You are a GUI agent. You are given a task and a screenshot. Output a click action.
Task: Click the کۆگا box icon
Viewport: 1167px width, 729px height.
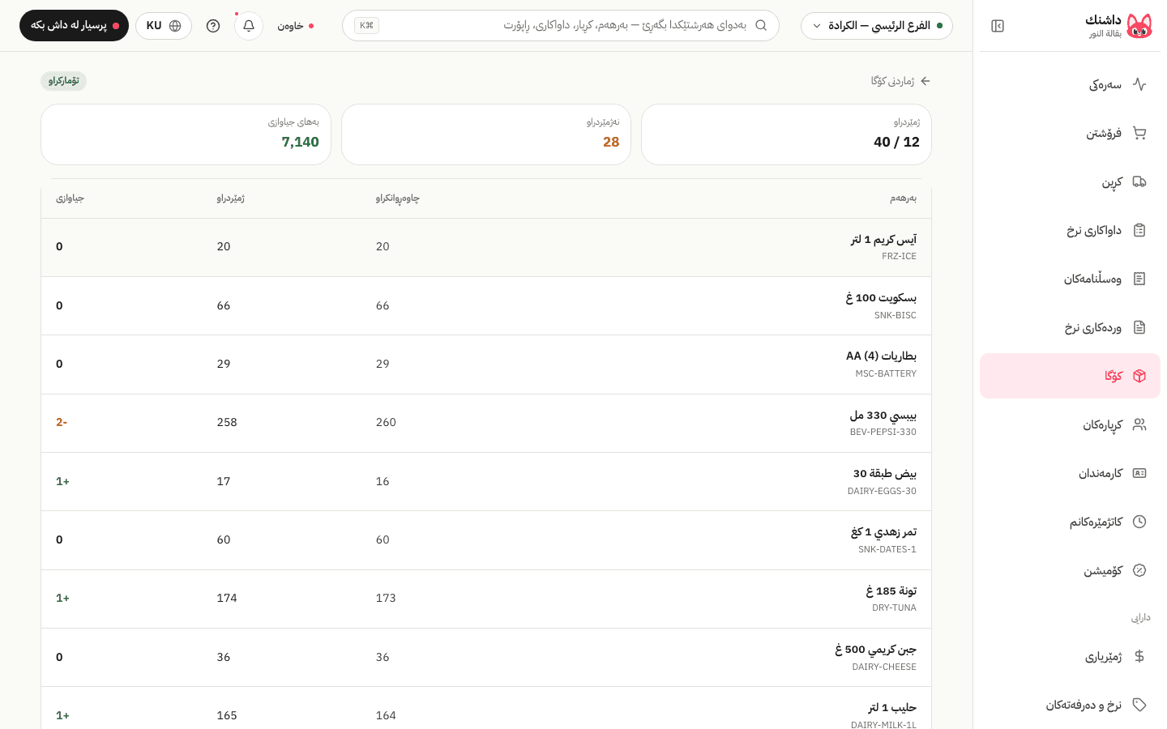coord(1139,376)
